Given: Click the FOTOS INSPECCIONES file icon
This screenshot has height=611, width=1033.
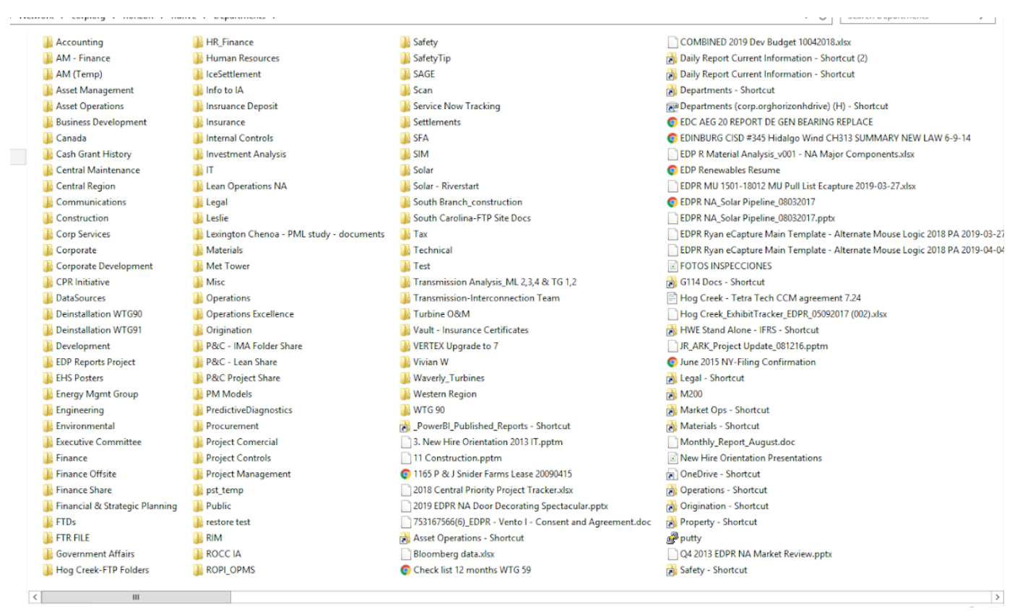Looking at the screenshot, I should [672, 266].
